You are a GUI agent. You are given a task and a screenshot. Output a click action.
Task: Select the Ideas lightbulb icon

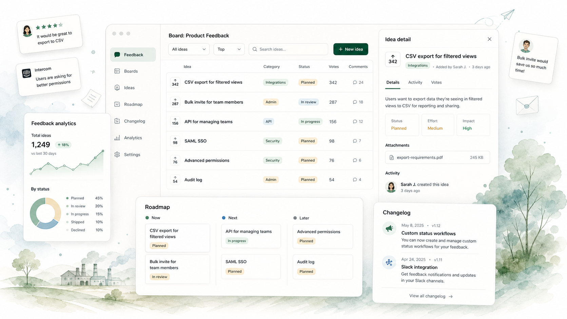pos(117,87)
